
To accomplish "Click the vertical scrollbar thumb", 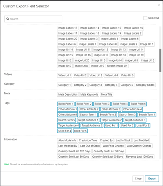I will pyautogui.click(x=160, y=60).
